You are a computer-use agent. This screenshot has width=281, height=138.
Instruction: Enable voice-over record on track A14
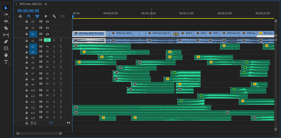pos(61,112)
